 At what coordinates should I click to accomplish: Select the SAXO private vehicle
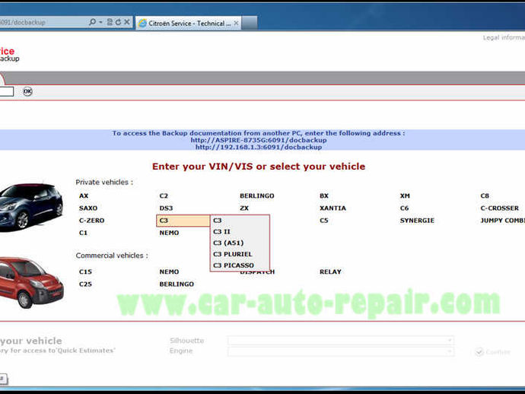pos(88,208)
